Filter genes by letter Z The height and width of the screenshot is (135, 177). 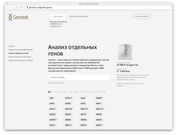coord(105,92)
